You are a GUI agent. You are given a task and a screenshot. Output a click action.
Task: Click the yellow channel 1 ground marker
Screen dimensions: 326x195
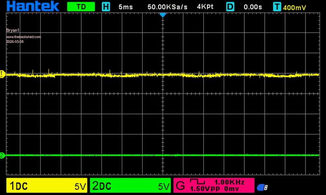pos(3,74)
